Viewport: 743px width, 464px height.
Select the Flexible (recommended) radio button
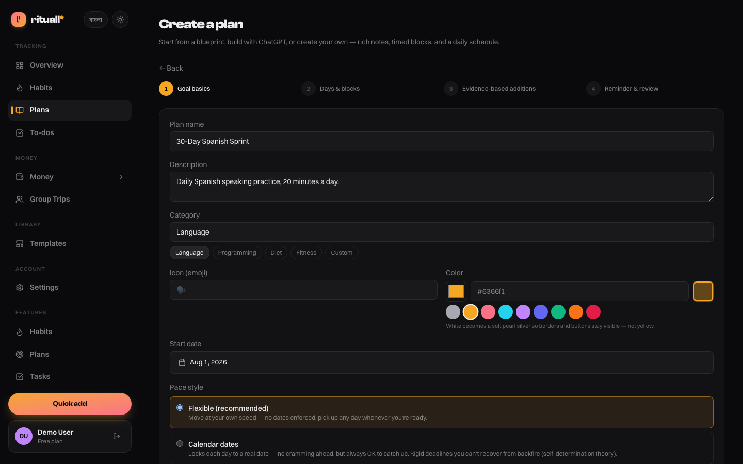180,408
